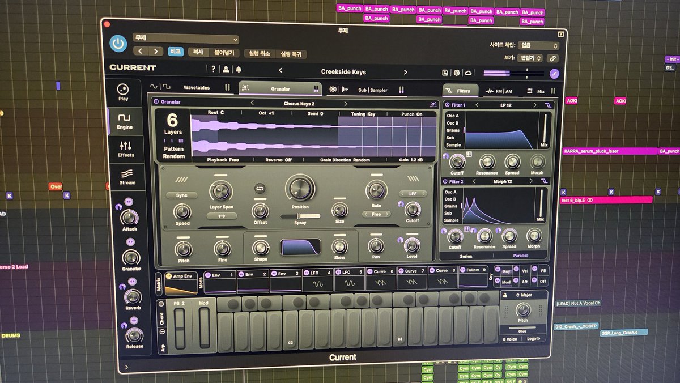Image resolution: width=680 pixels, height=383 pixels.
Task: Toggle Sample routing in Filter 2
Action: pyautogui.click(x=451, y=220)
